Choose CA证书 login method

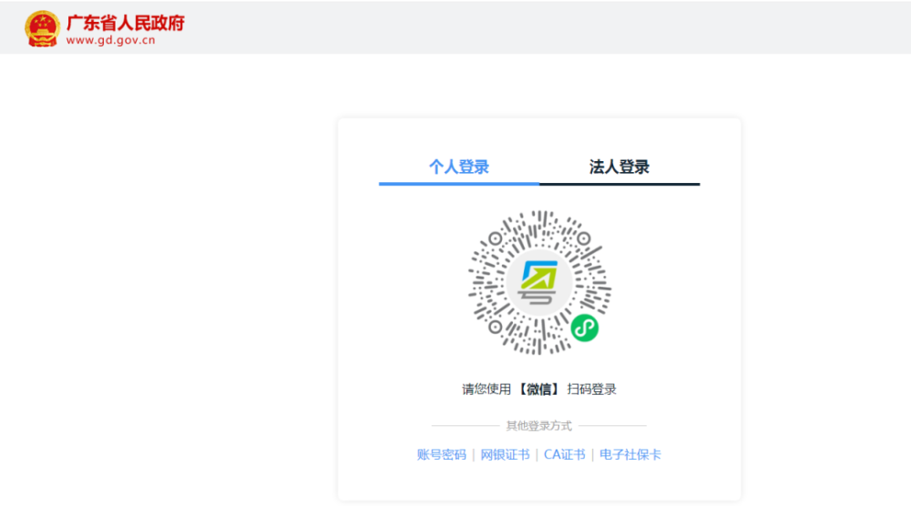point(564,454)
